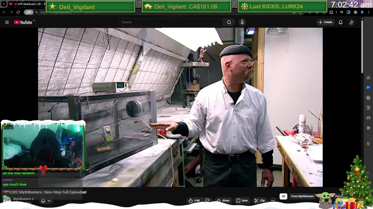
Task: Start voice search with microphone icon
Action: [242, 22]
